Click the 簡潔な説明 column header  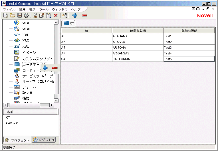pyautogui.click(x=138, y=31)
